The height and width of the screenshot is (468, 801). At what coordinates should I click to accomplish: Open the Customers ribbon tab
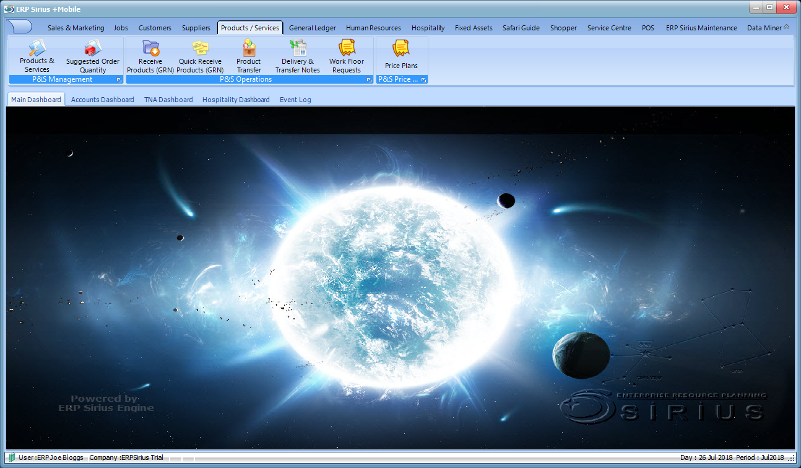[x=155, y=28]
